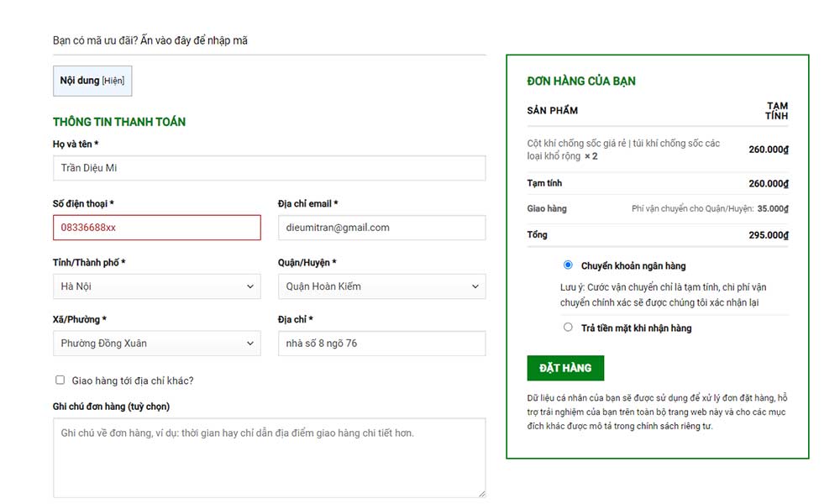The height and width of the screenshot is (504, 840).
Task: Select the Tổng total amount 295.000đ
Action: pyautogui.click(x=769, y=236)
